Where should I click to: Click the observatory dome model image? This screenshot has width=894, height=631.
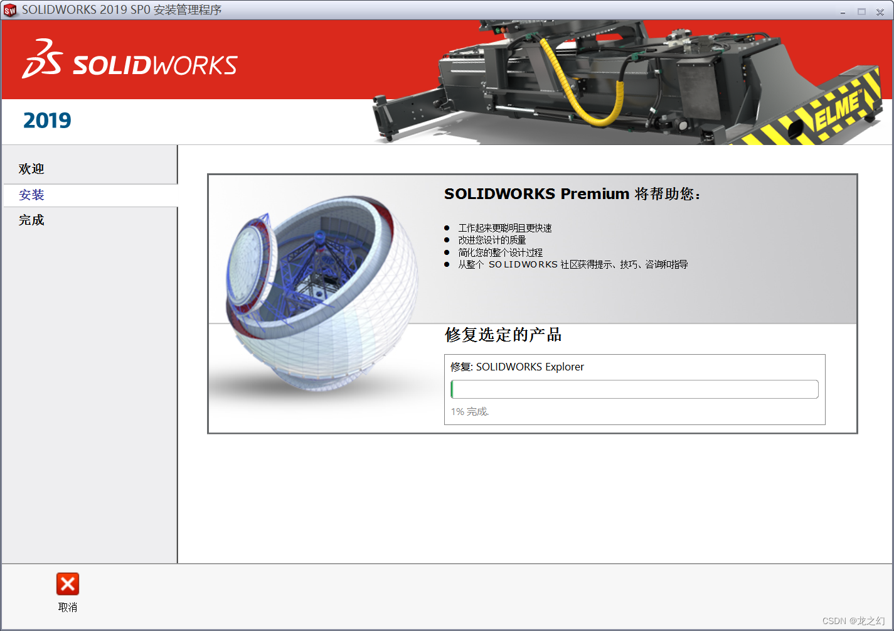pyautogui.click(x=322, y=293)
